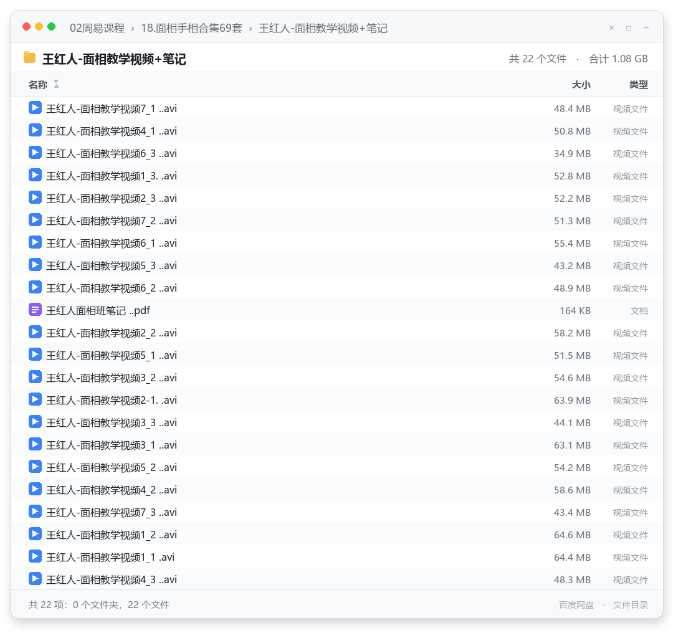
Task: Click 百度网盘 label in status bar
Action: pos(576,605)
